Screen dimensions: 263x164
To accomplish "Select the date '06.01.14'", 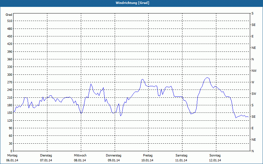I will click(x=12, y=160).
